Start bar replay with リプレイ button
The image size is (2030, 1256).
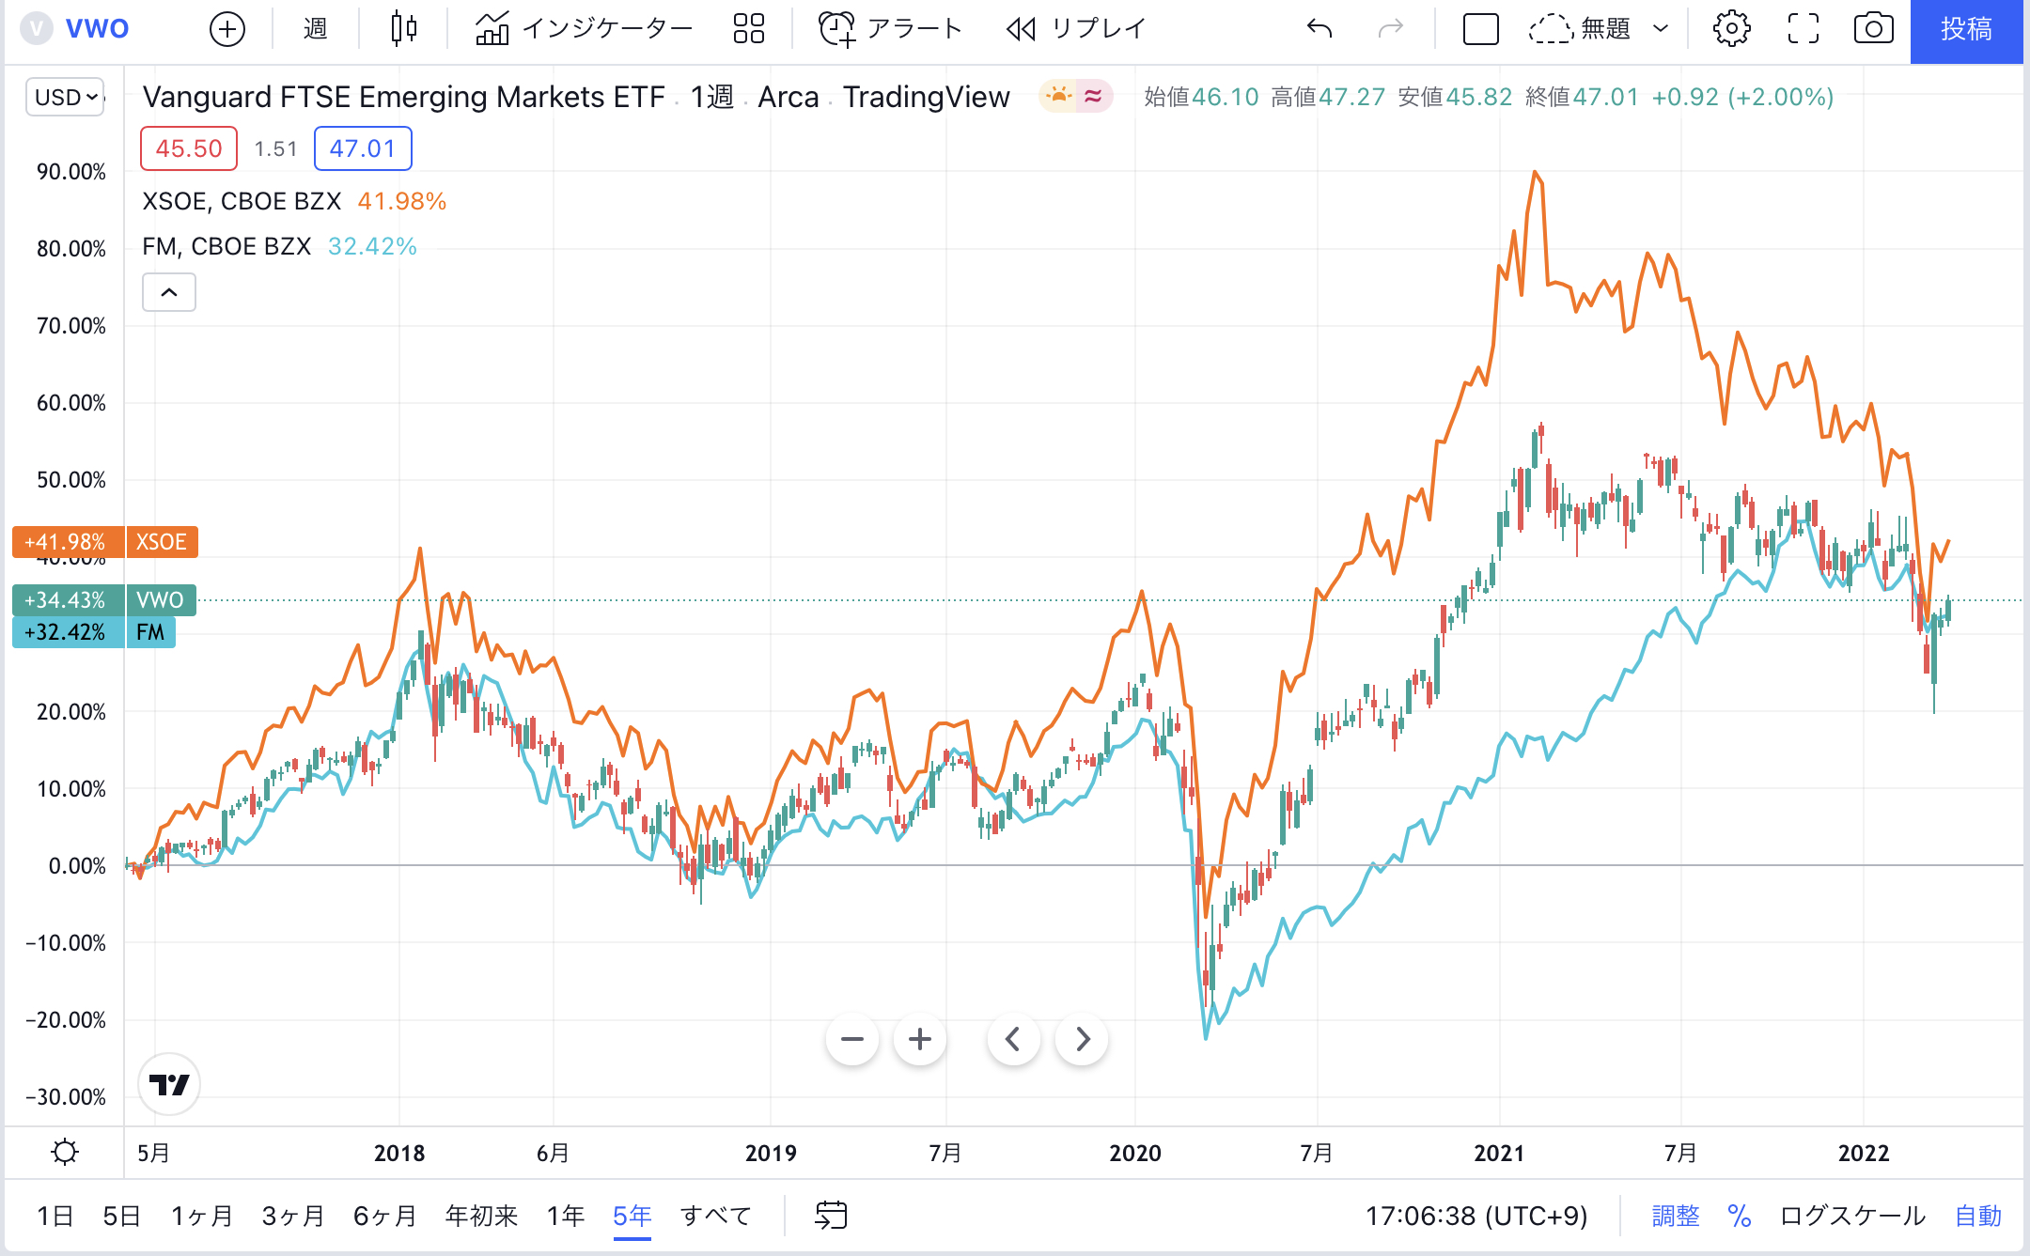pos(1074,29)
